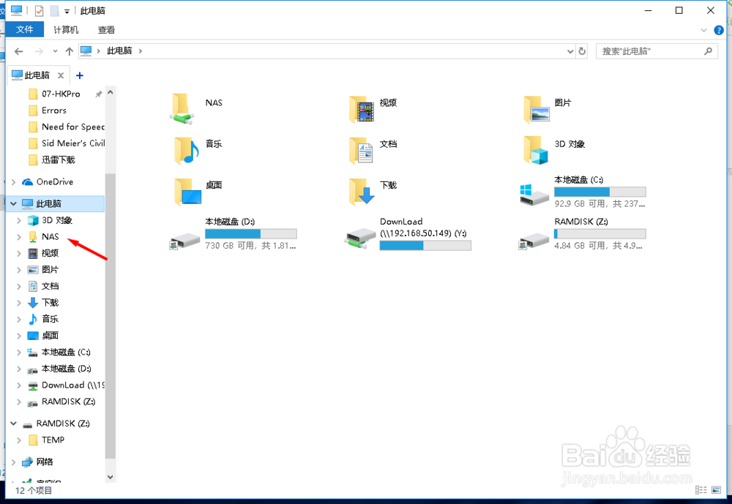Open the 图片 folder icon in main pane

[536, 109]
